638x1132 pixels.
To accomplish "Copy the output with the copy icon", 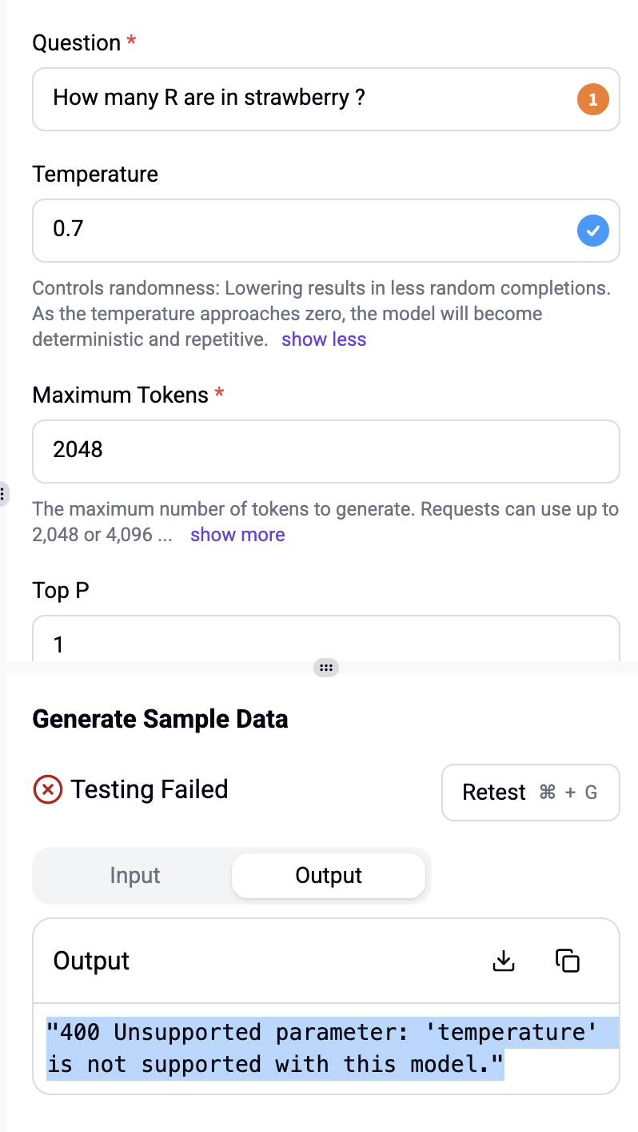I will pos(567,960).
